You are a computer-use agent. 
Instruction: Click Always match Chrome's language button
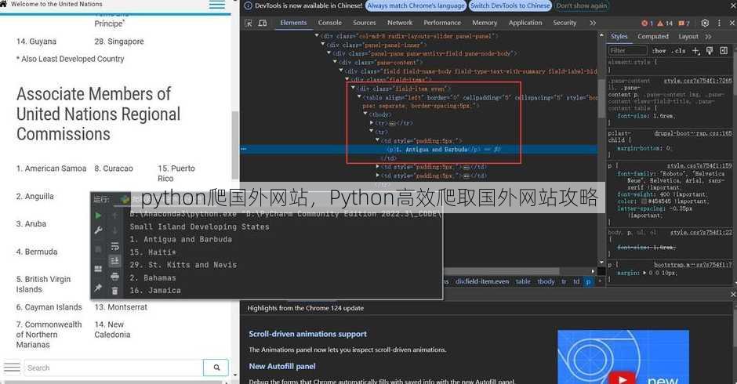point(416,5)
